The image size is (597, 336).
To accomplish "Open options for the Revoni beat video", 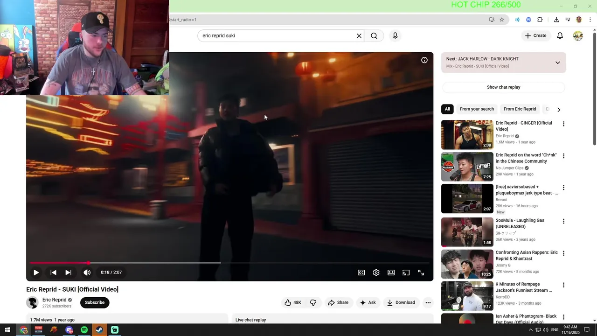I will tap(563, 188).
